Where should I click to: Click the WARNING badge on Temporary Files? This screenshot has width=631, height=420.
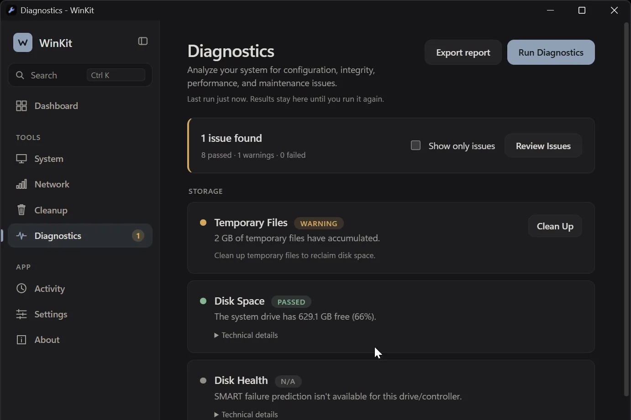(319, 223)
